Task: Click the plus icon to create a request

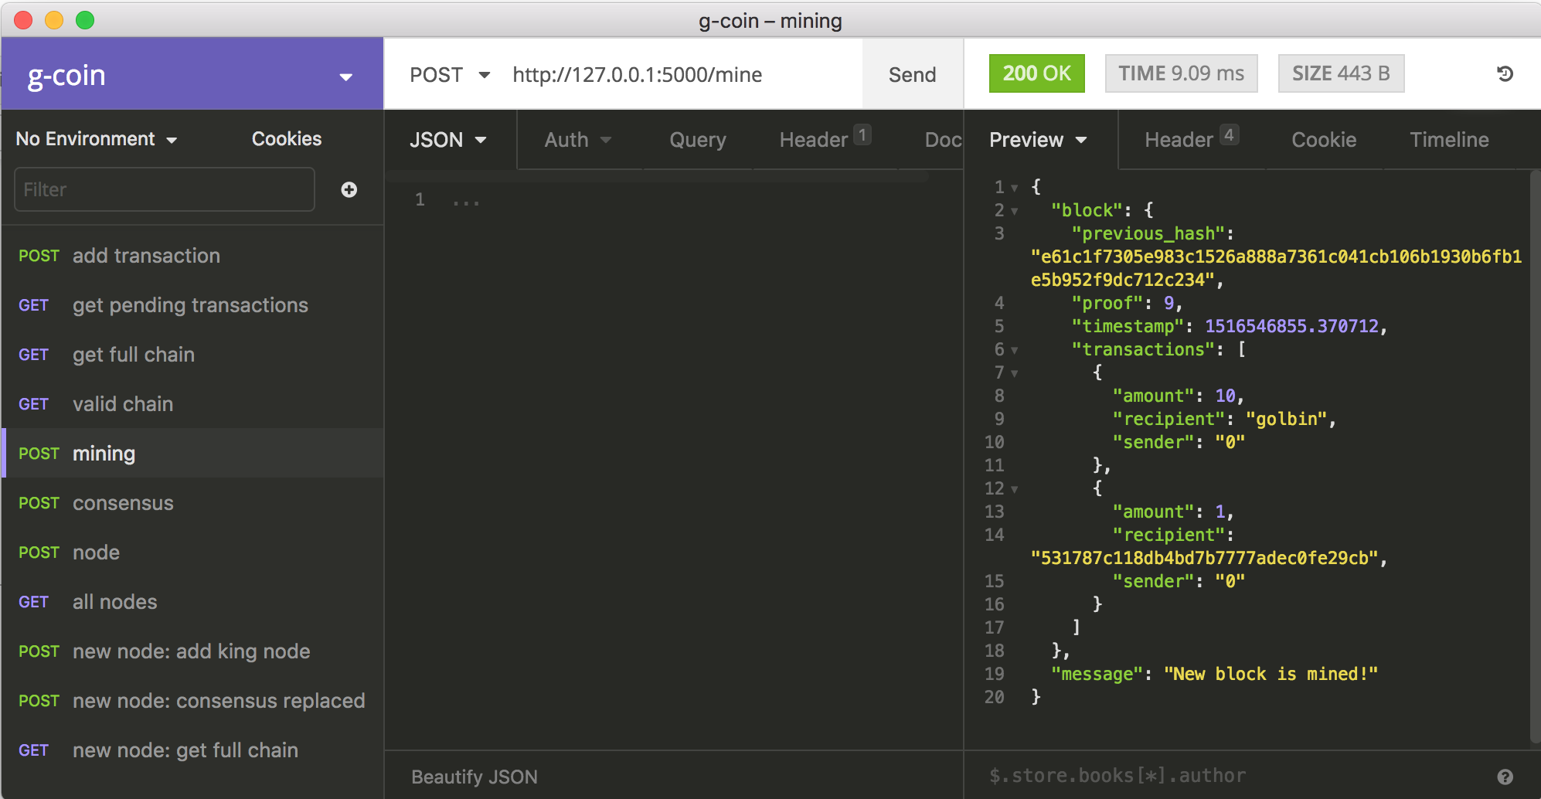Action: [x=349, y=189]
